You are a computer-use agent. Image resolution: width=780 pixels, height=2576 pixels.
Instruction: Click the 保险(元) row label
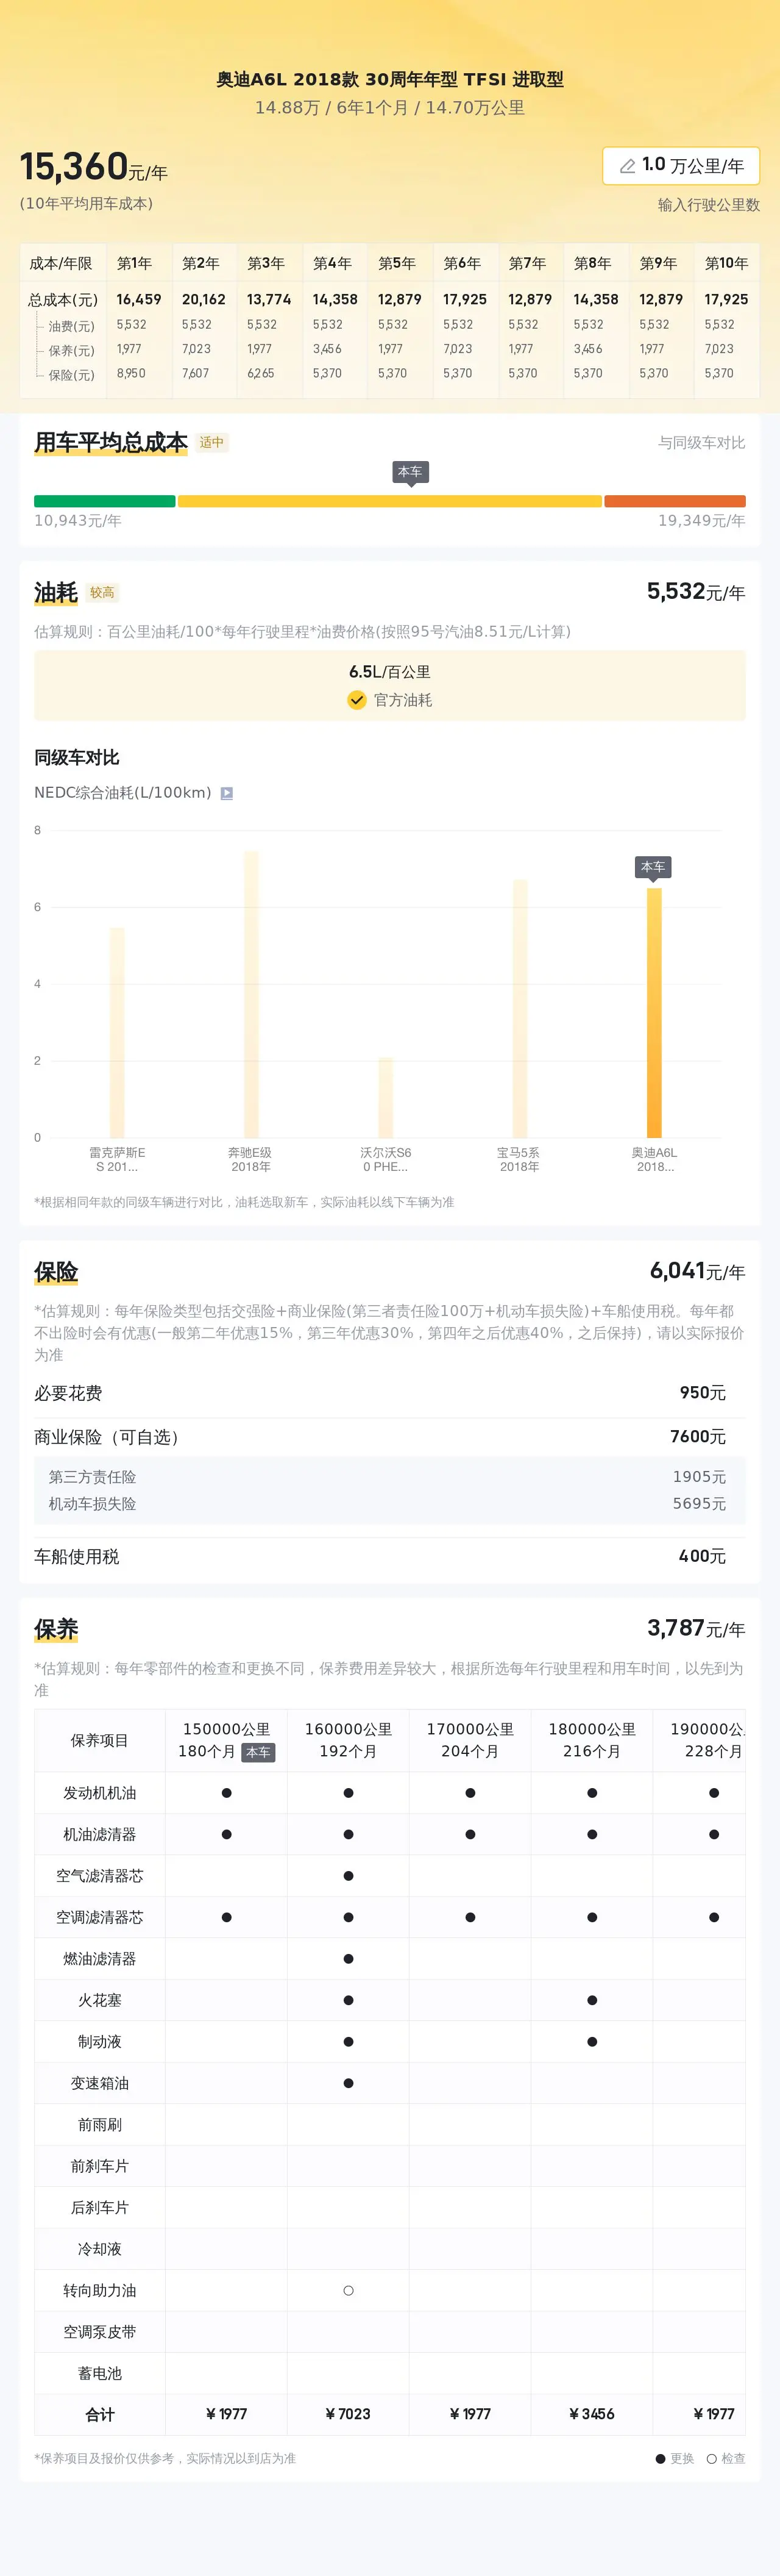[x=72, y=375]
